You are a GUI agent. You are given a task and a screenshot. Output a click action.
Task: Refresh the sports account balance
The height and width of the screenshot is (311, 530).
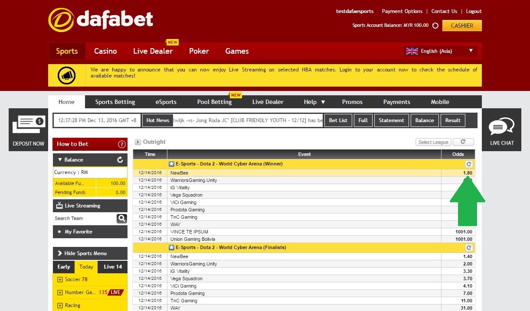tap(435, 25)
